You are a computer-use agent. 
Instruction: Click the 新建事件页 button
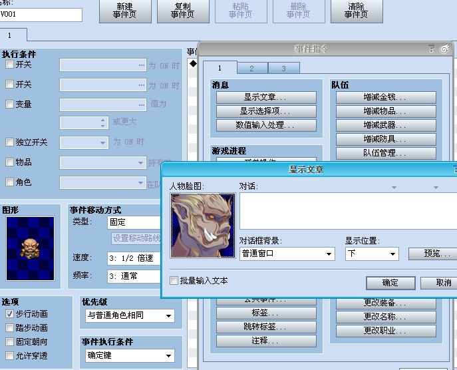click(x=125, y=11)
